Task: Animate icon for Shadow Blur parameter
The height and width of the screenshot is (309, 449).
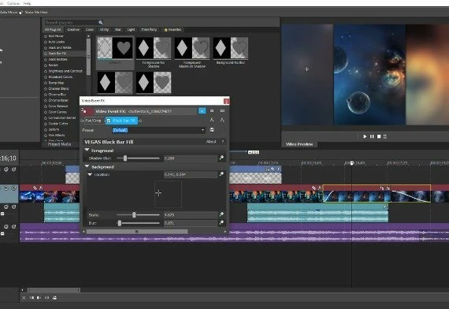Action: [221, 158]
